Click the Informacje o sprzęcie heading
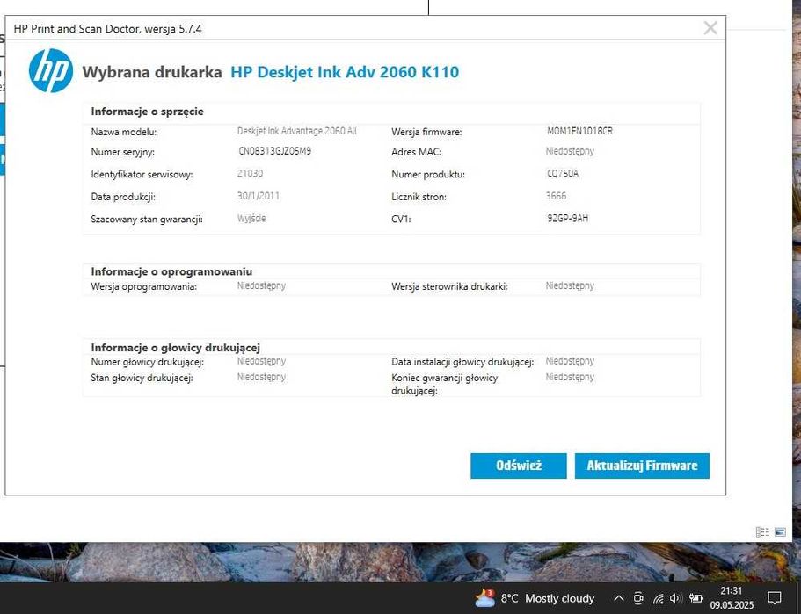This screenshot has height=614, width=801. [x=147, y=112]
